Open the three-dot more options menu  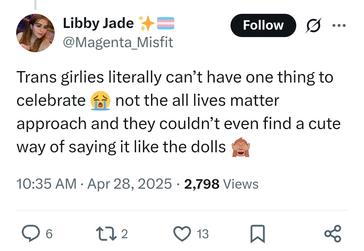coord(339,25)
